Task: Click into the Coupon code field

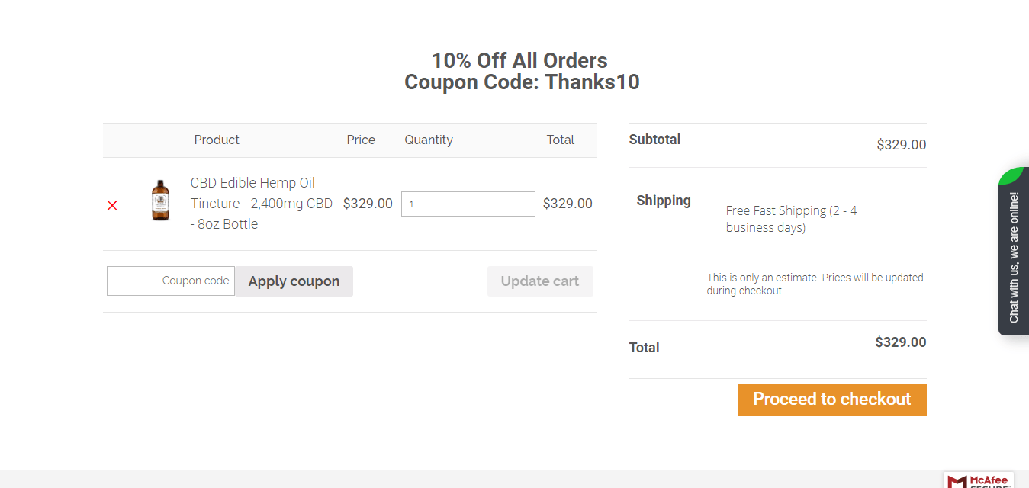Action: (171, 281)
